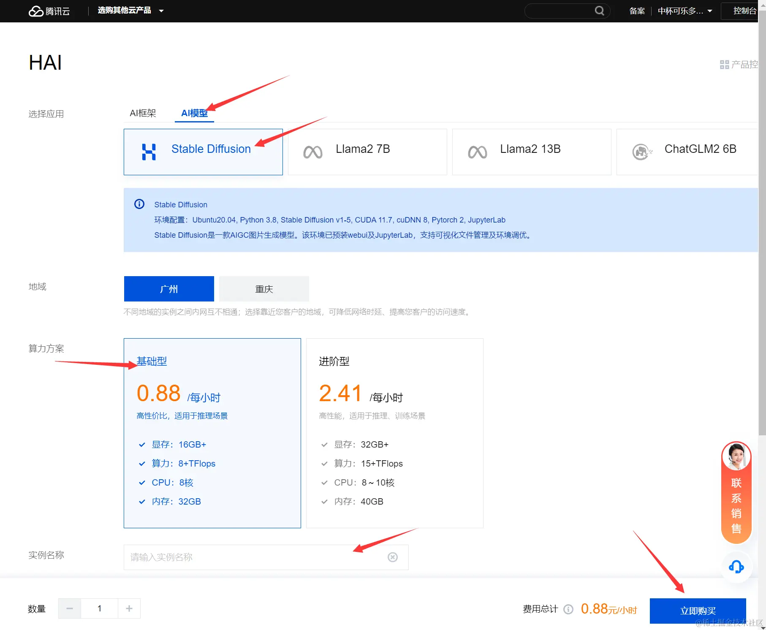Click the CPU: 8核 spec line
766x630 pixels.
click(172, 483)
